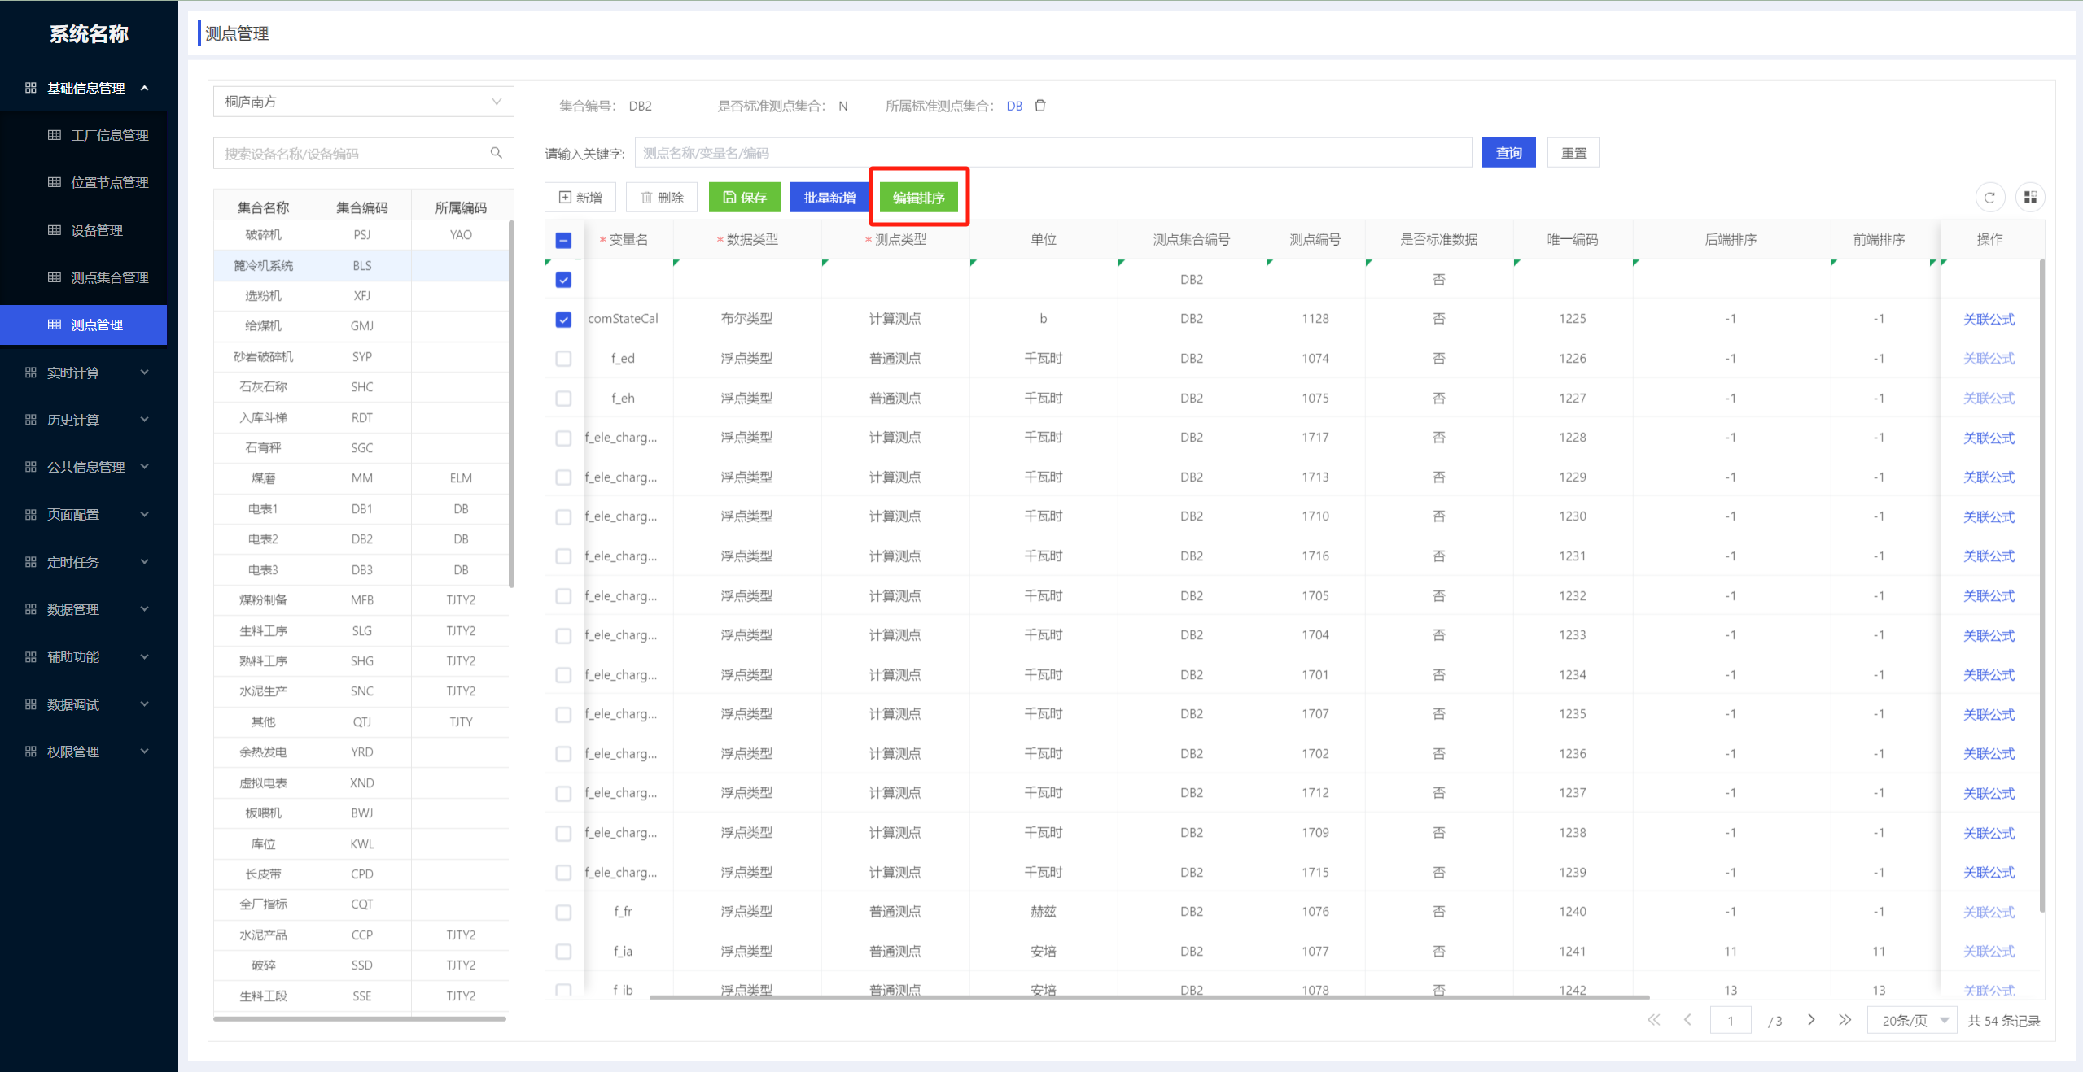Focus the 搜索设备名称/设备编码 search field
This screenshot has width=2083, height=1072.
click(363, 153)
